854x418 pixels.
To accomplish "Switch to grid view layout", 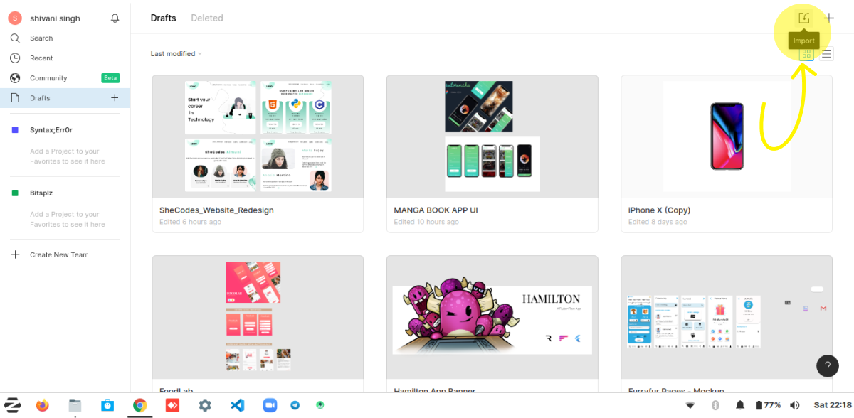I will 806,53.
